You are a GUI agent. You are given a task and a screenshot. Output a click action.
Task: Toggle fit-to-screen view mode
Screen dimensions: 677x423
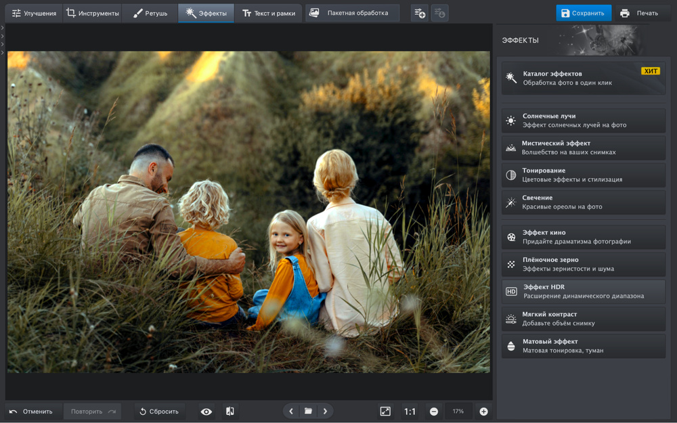(x=385, y=411)
